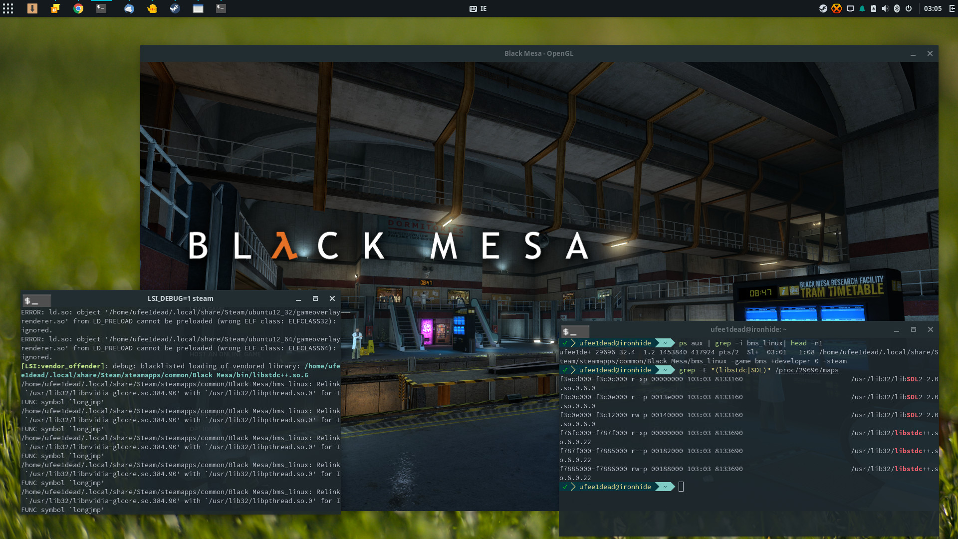Open the power session menu icon
This screenshot has width=958, height=539.
coord(909,8)
